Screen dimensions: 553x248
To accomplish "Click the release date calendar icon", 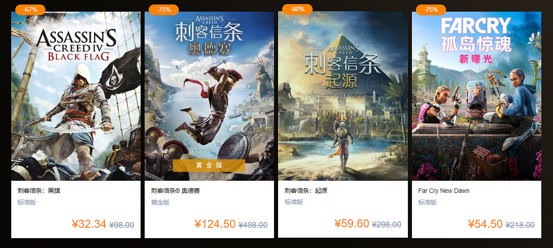I will [x=308, y=23].
